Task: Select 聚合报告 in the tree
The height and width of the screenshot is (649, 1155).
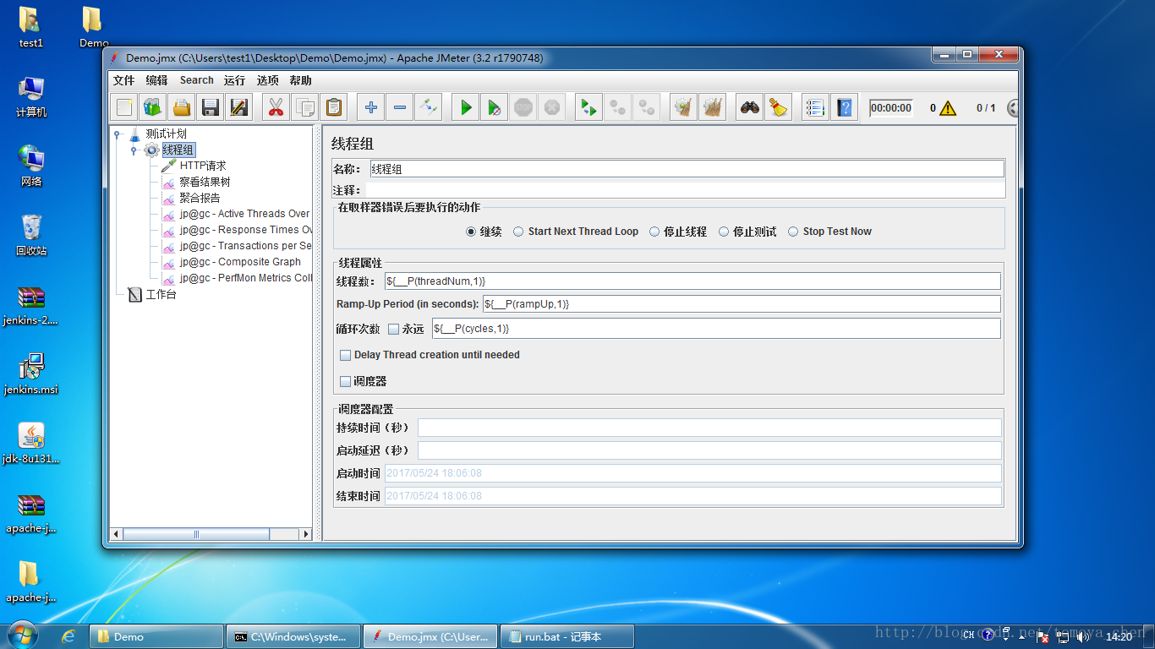Action: point(200,198)
